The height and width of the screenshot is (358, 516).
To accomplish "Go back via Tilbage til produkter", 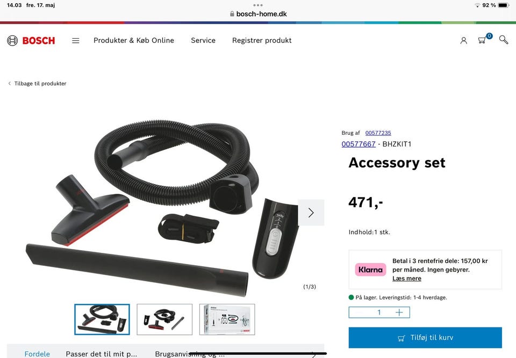I will [x=37, y=84].
